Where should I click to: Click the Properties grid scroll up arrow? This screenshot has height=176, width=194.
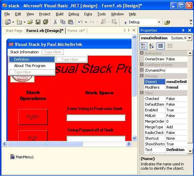pyautogui.click(x=190, y=53)
